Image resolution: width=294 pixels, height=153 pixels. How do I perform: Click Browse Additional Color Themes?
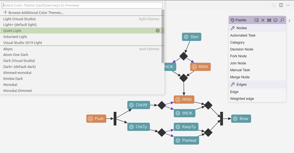pos(33,13)
